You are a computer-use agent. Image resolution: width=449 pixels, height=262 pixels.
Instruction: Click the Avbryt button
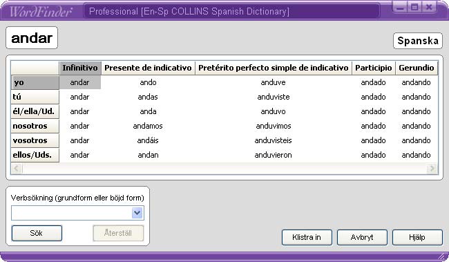[x=362, y=237]
